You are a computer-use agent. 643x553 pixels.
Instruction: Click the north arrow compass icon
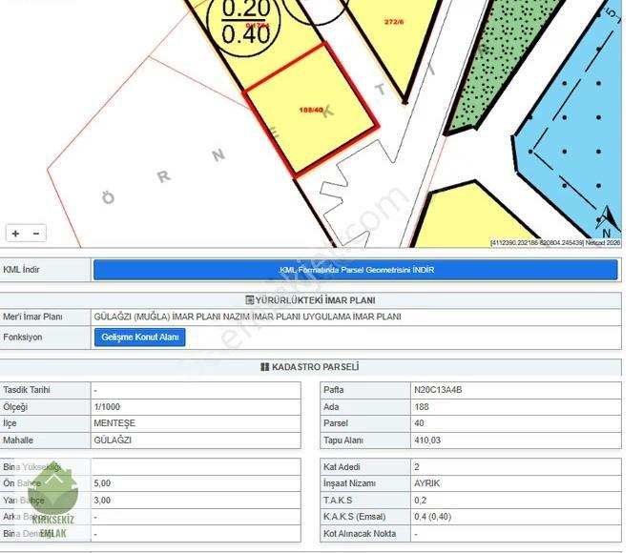[608, 221]
